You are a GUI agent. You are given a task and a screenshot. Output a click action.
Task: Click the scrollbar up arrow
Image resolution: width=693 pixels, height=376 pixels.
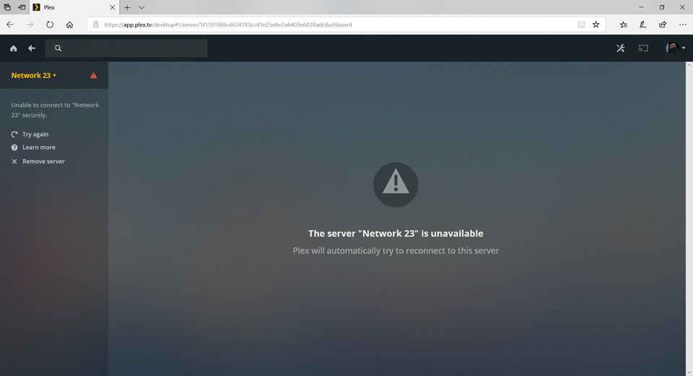click(x=689, y=65)
